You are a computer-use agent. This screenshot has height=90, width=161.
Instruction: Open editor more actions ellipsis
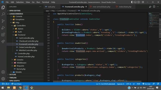pyautogui.click(x=158, y=7)
